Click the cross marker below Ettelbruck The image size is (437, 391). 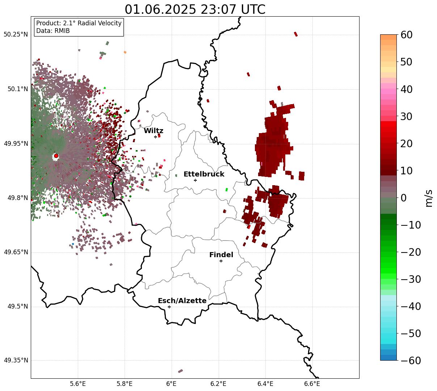pos(196,180)
